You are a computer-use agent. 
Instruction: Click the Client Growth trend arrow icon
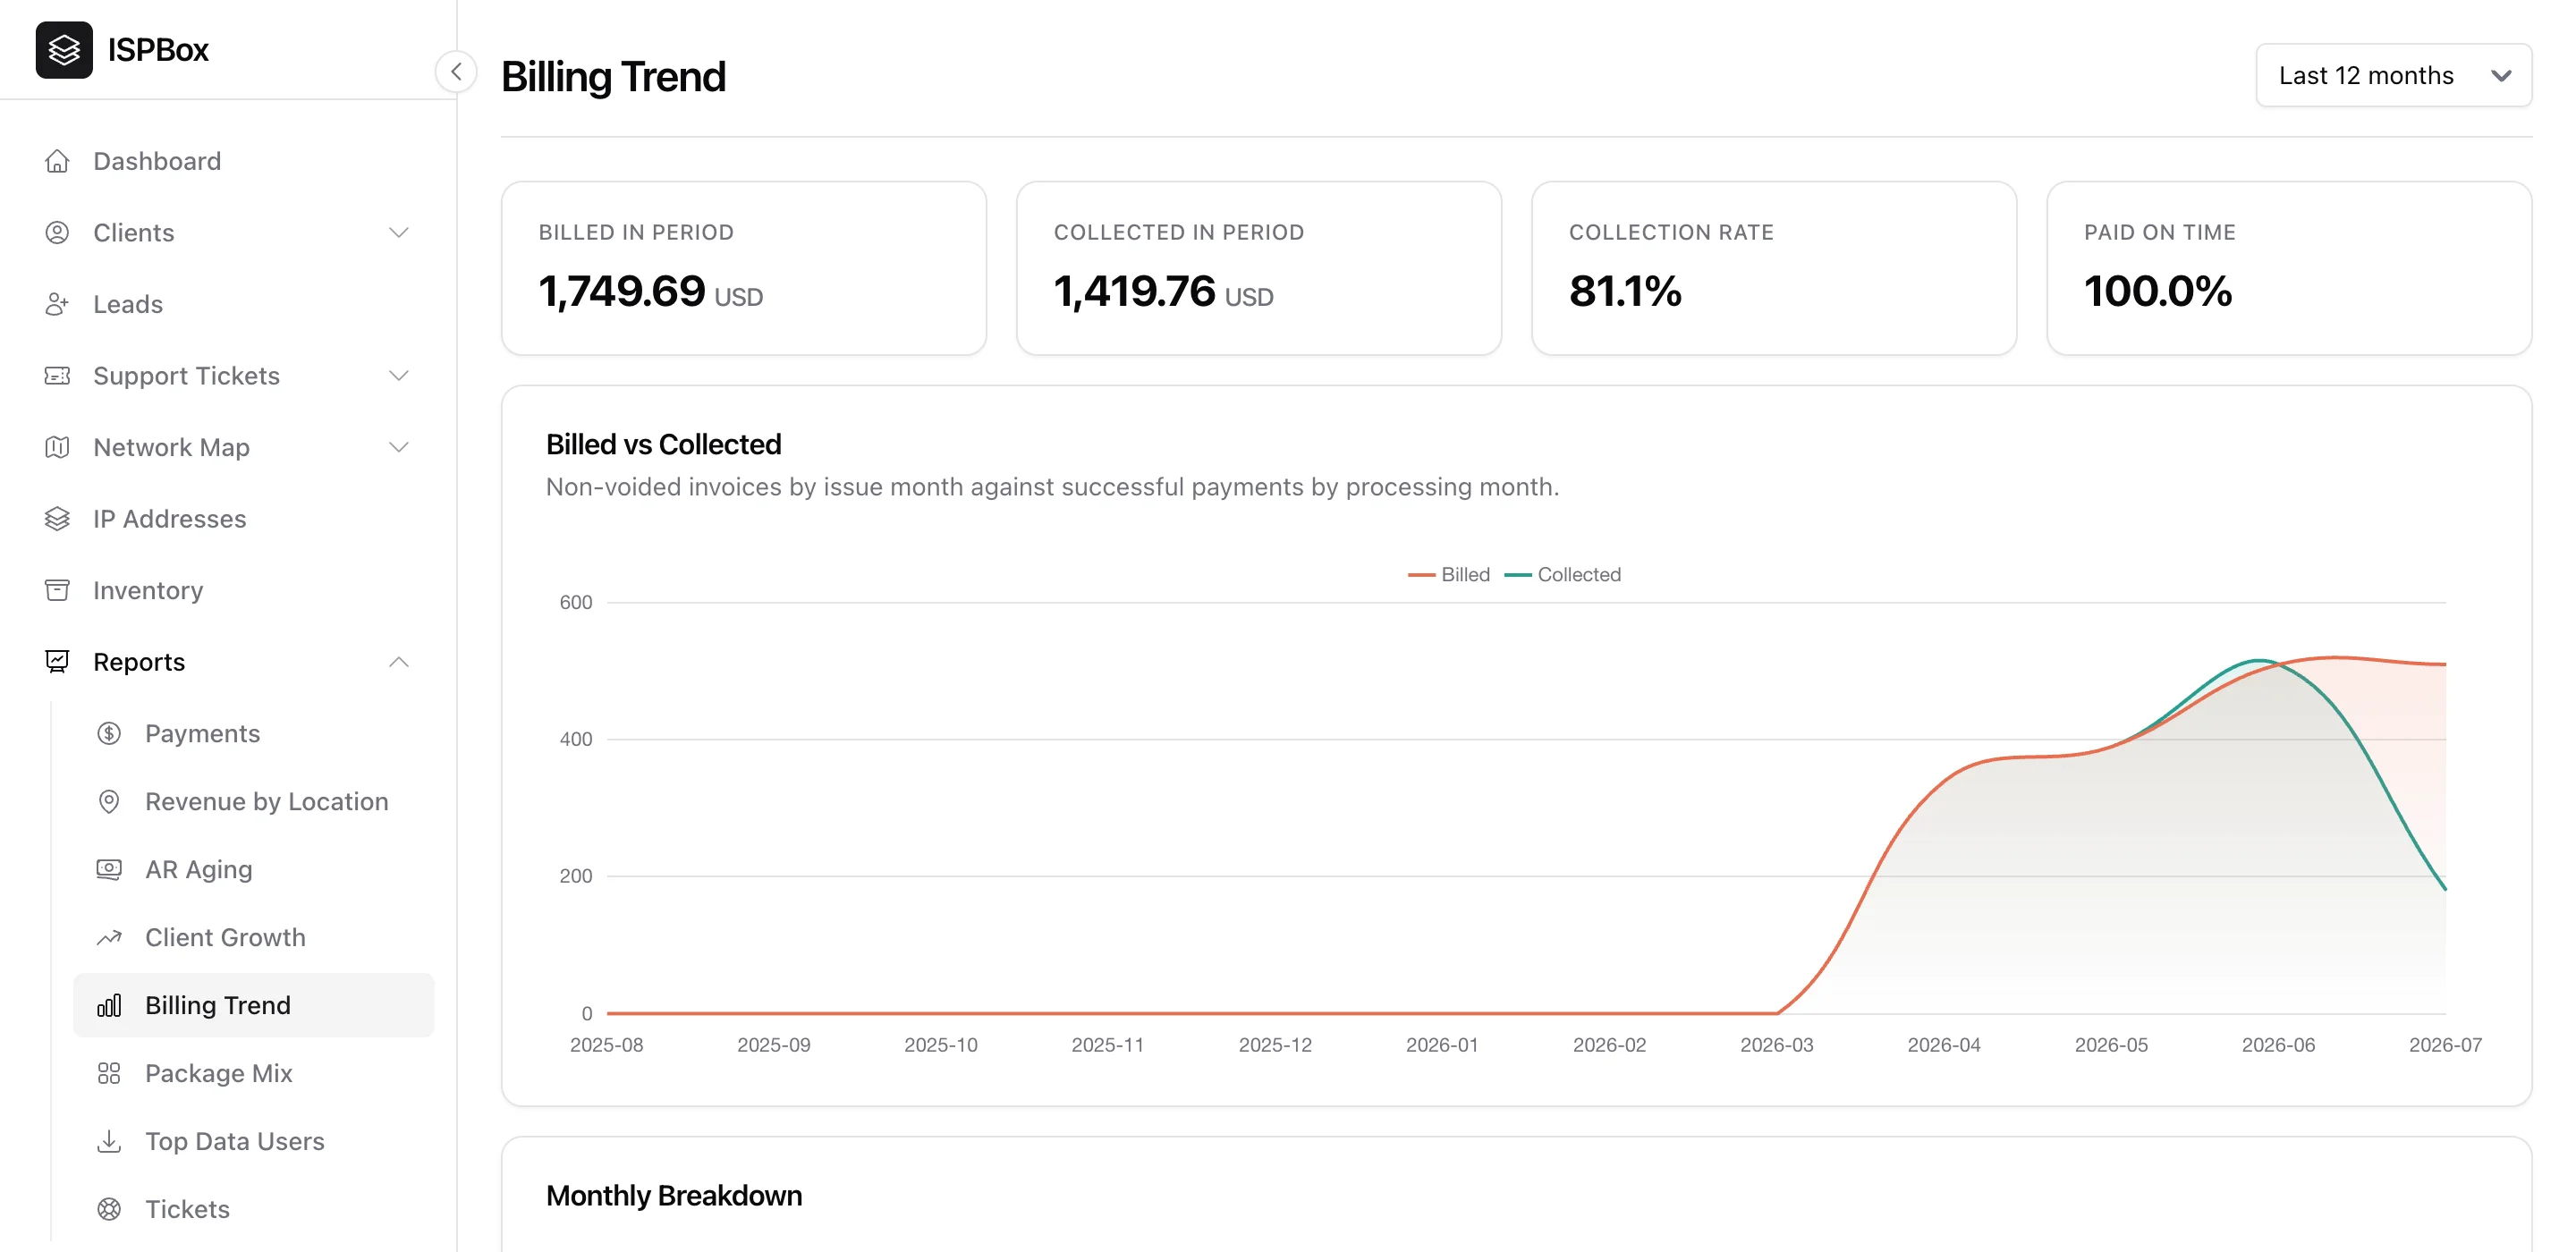coord(109,937)
